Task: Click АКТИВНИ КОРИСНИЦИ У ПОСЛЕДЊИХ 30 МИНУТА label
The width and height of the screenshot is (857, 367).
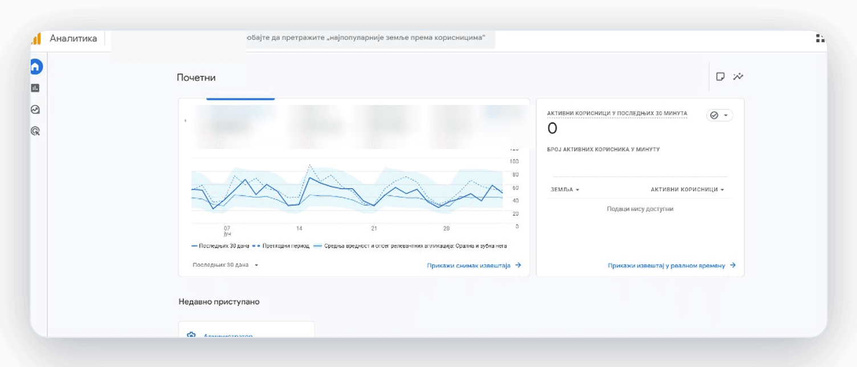Action: pos(617,113)
